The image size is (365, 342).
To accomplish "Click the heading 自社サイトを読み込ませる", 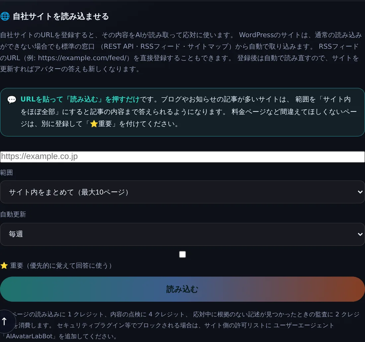I will click(x=61, y=17).
